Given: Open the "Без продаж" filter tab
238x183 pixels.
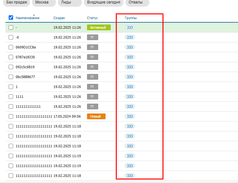Looking at the screenshot, I should 15,2.
